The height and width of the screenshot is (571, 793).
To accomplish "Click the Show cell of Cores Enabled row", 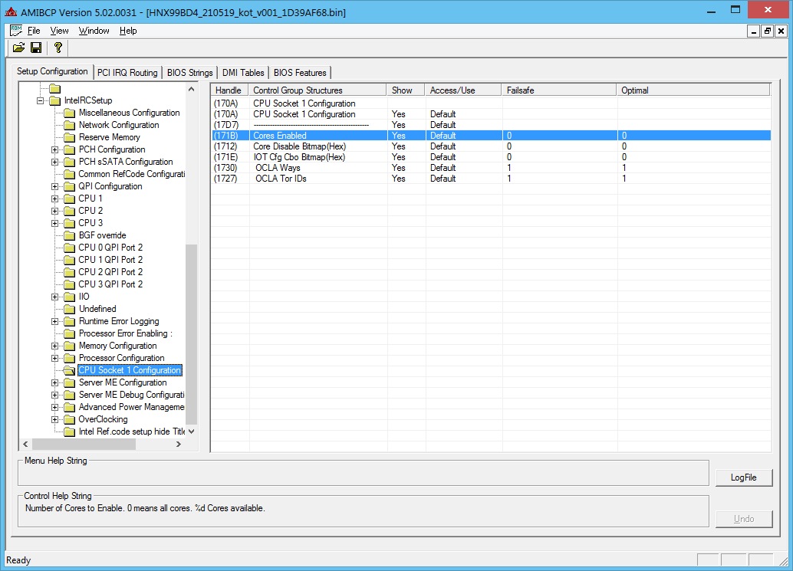I will coord(406,136).
